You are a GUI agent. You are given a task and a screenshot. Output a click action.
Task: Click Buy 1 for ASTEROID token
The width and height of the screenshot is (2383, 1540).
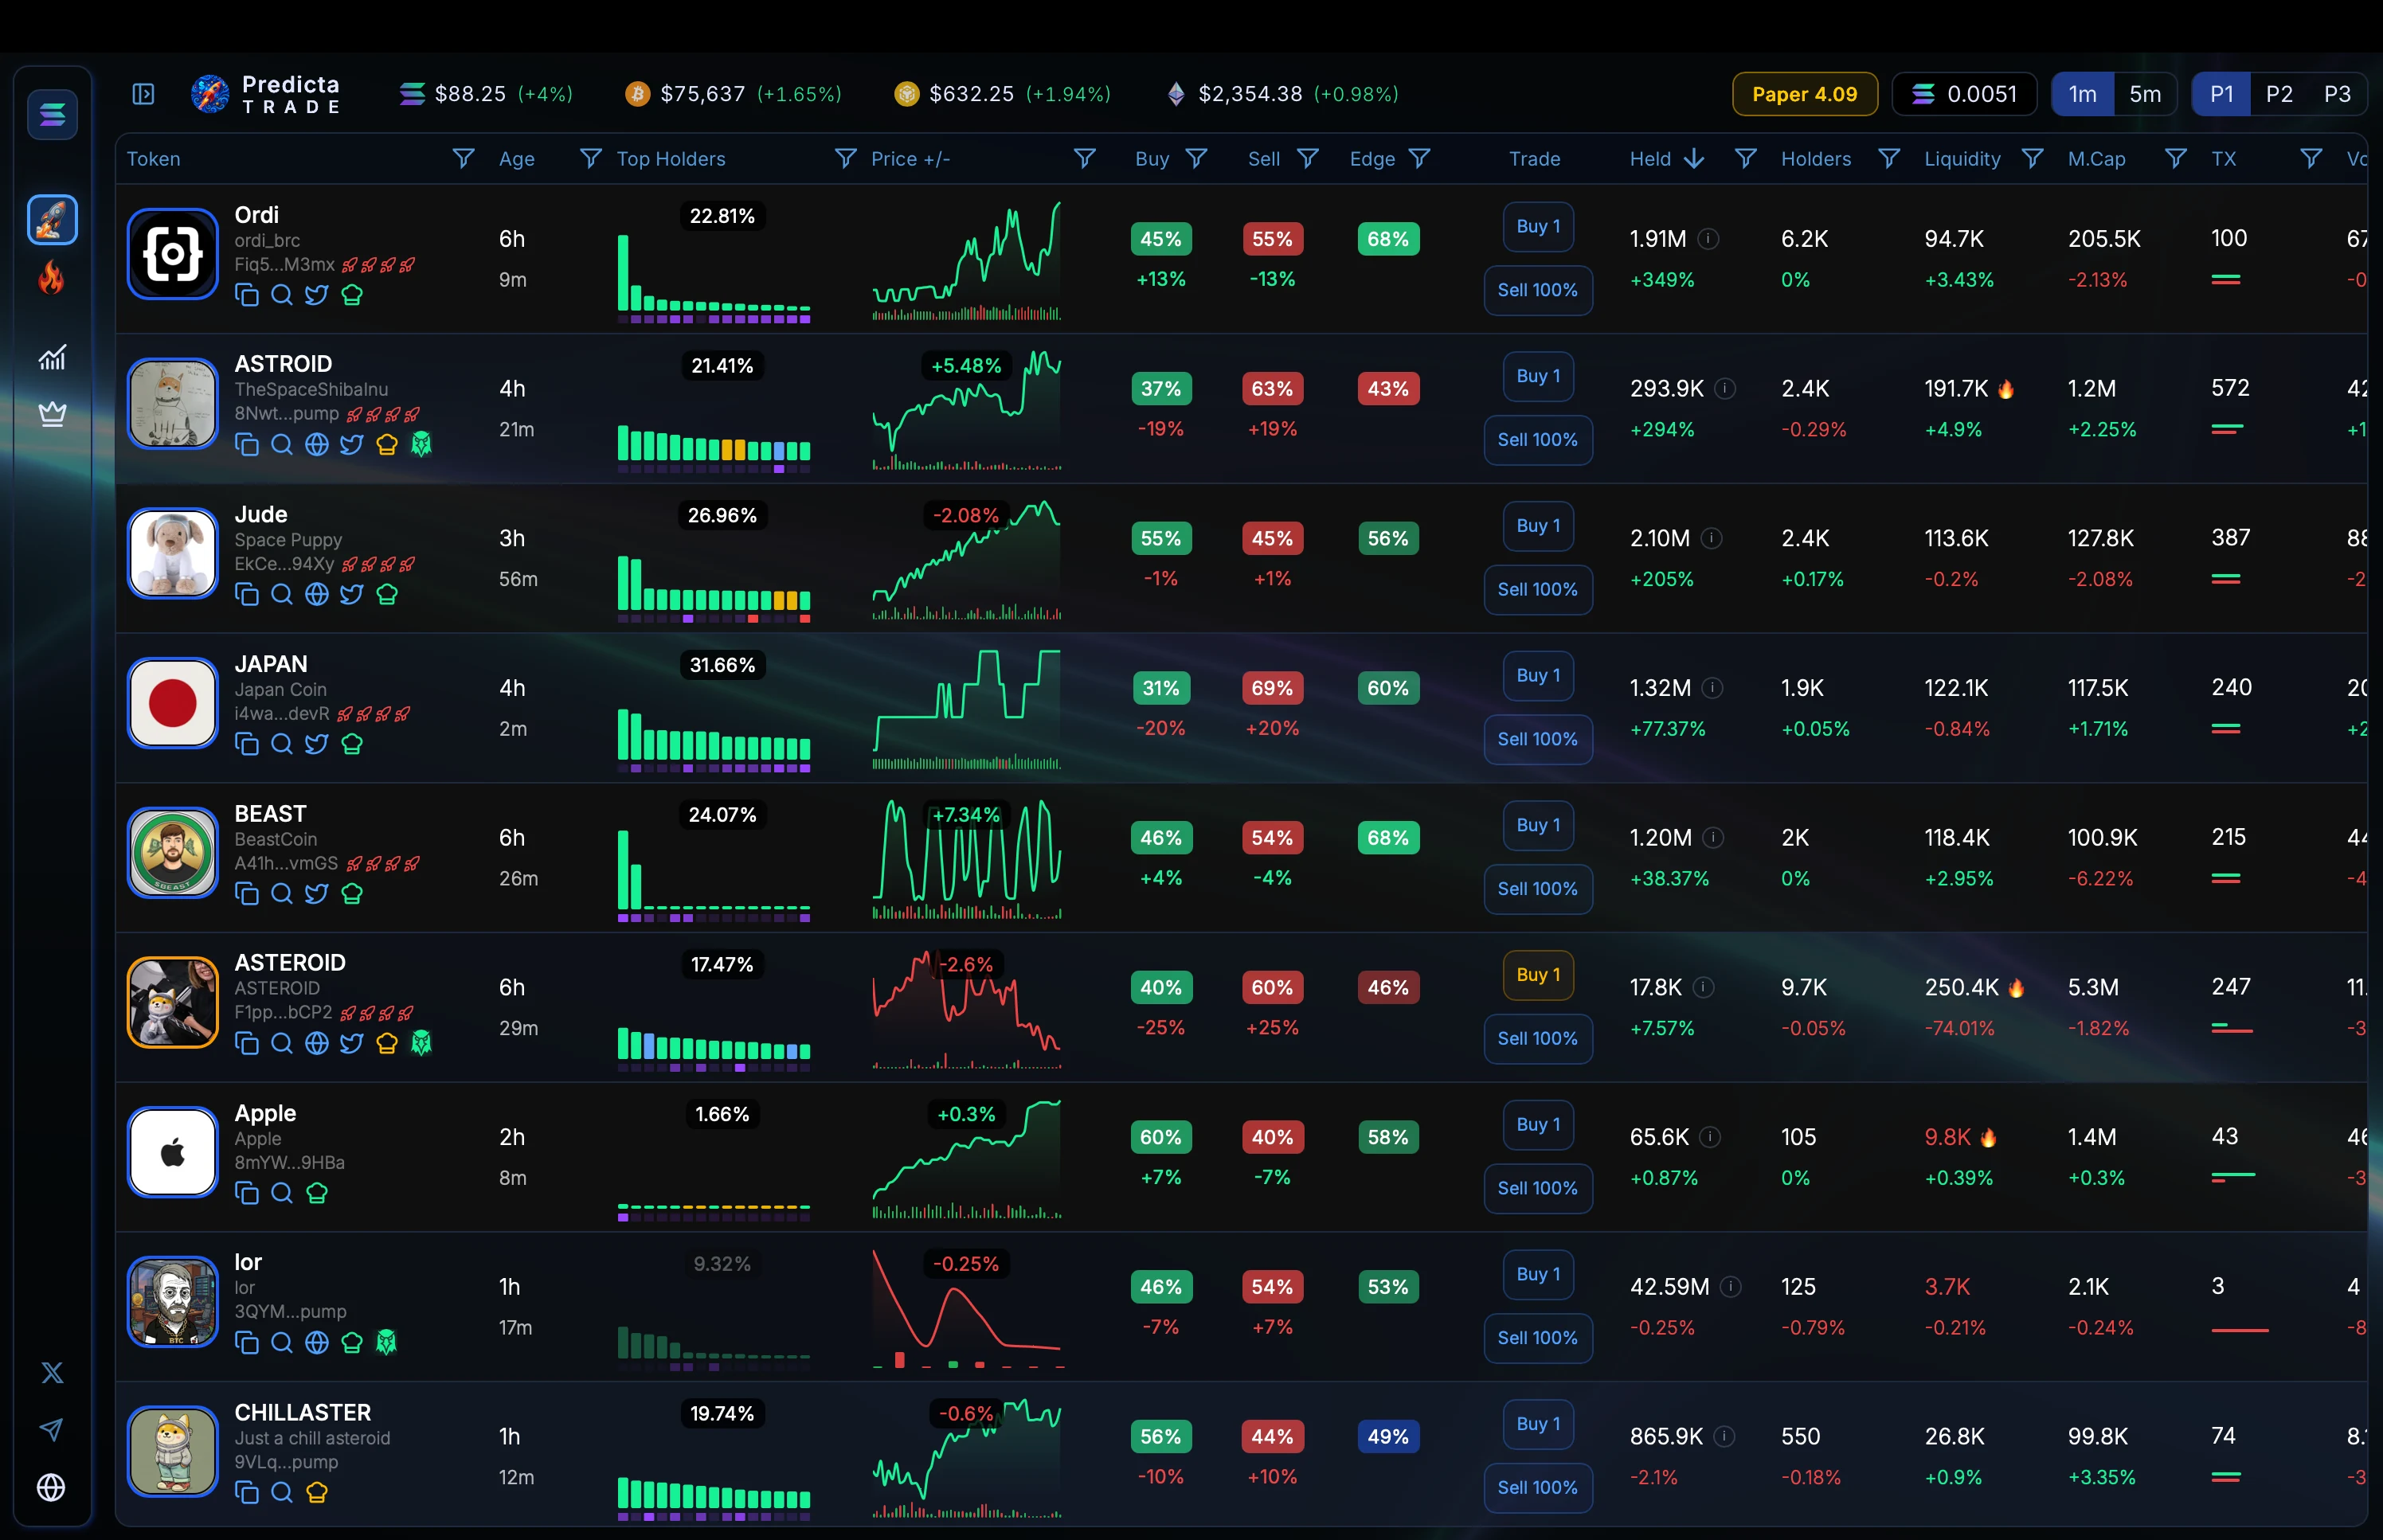[x=1537, y=974]
